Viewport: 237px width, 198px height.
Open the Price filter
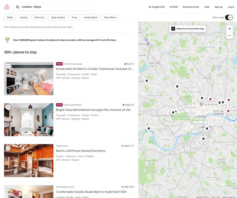(74, 17)
